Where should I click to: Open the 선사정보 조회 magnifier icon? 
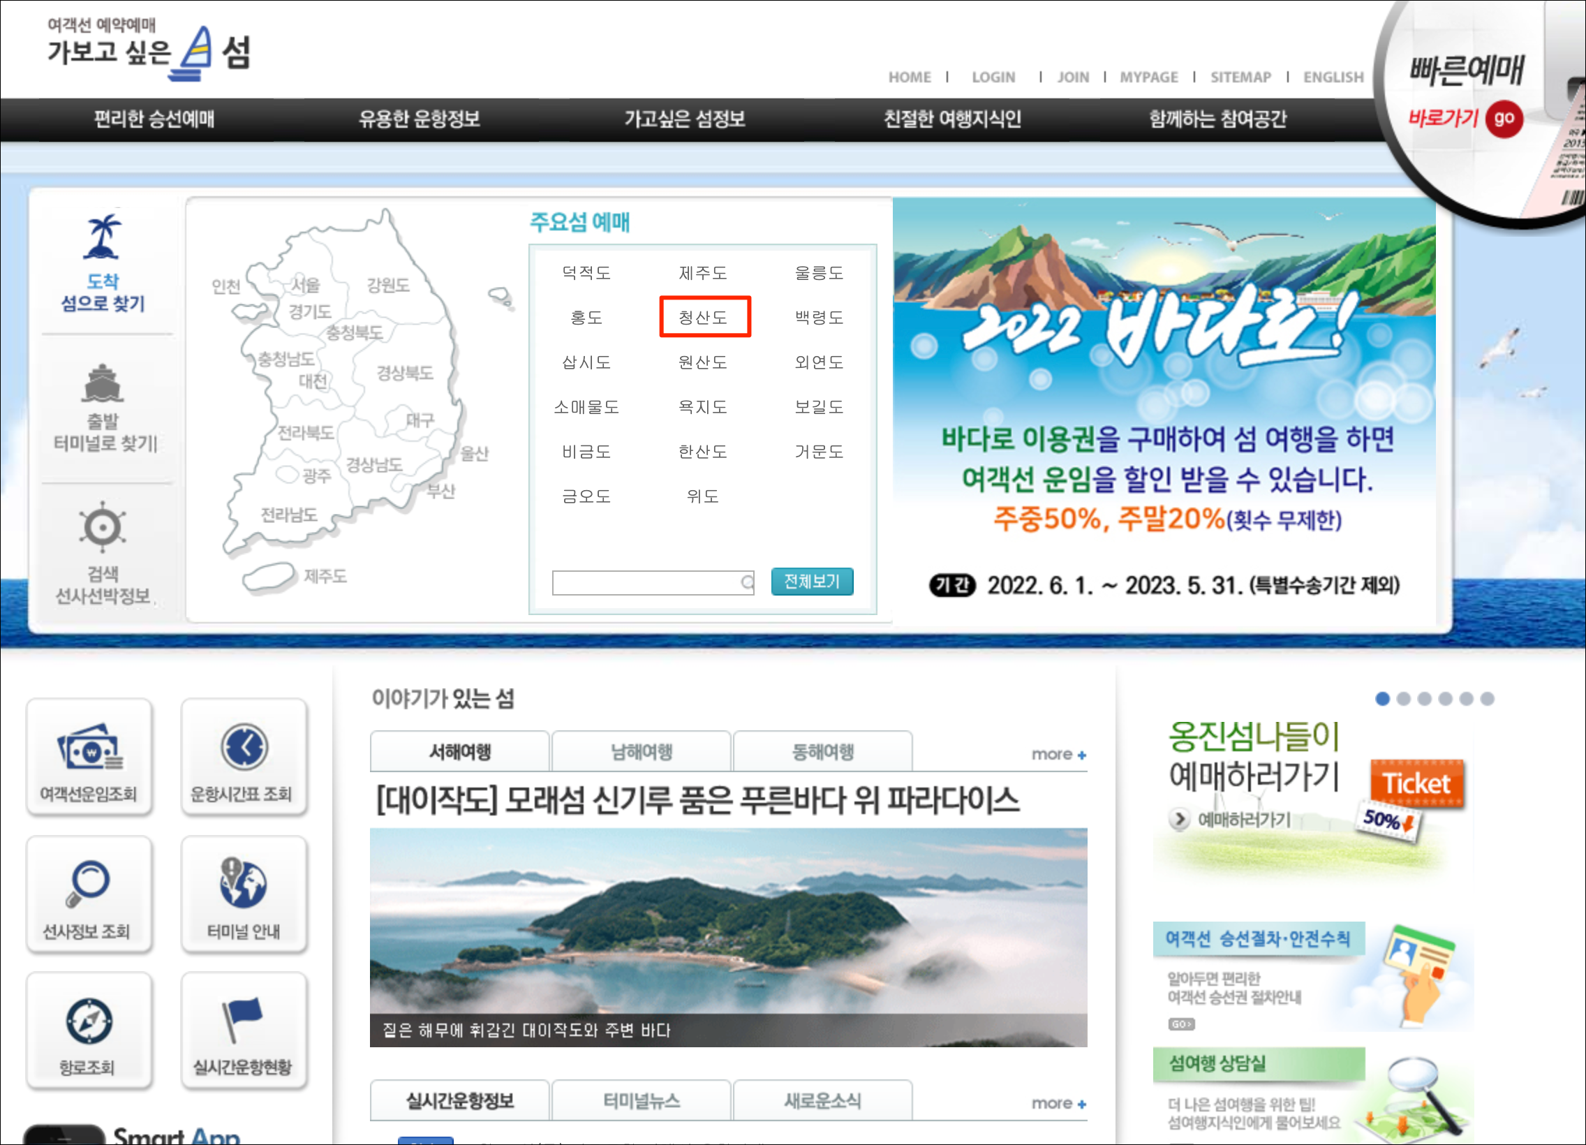click(88, 883)
